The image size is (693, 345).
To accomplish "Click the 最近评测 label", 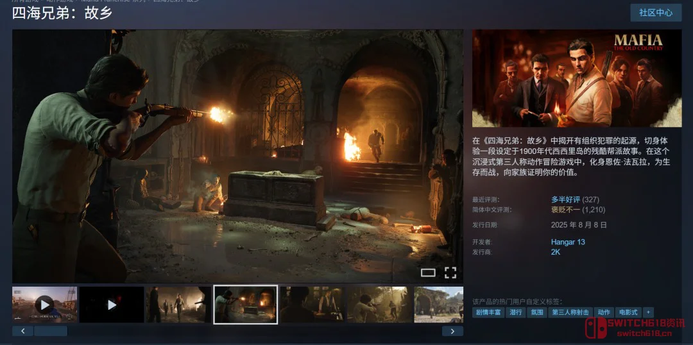I will 485,199.
